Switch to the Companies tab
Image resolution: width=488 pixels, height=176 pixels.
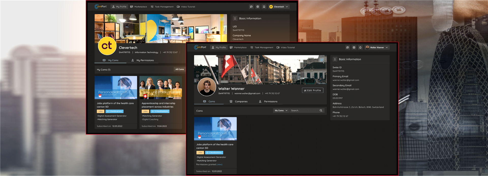click(238, 102)
